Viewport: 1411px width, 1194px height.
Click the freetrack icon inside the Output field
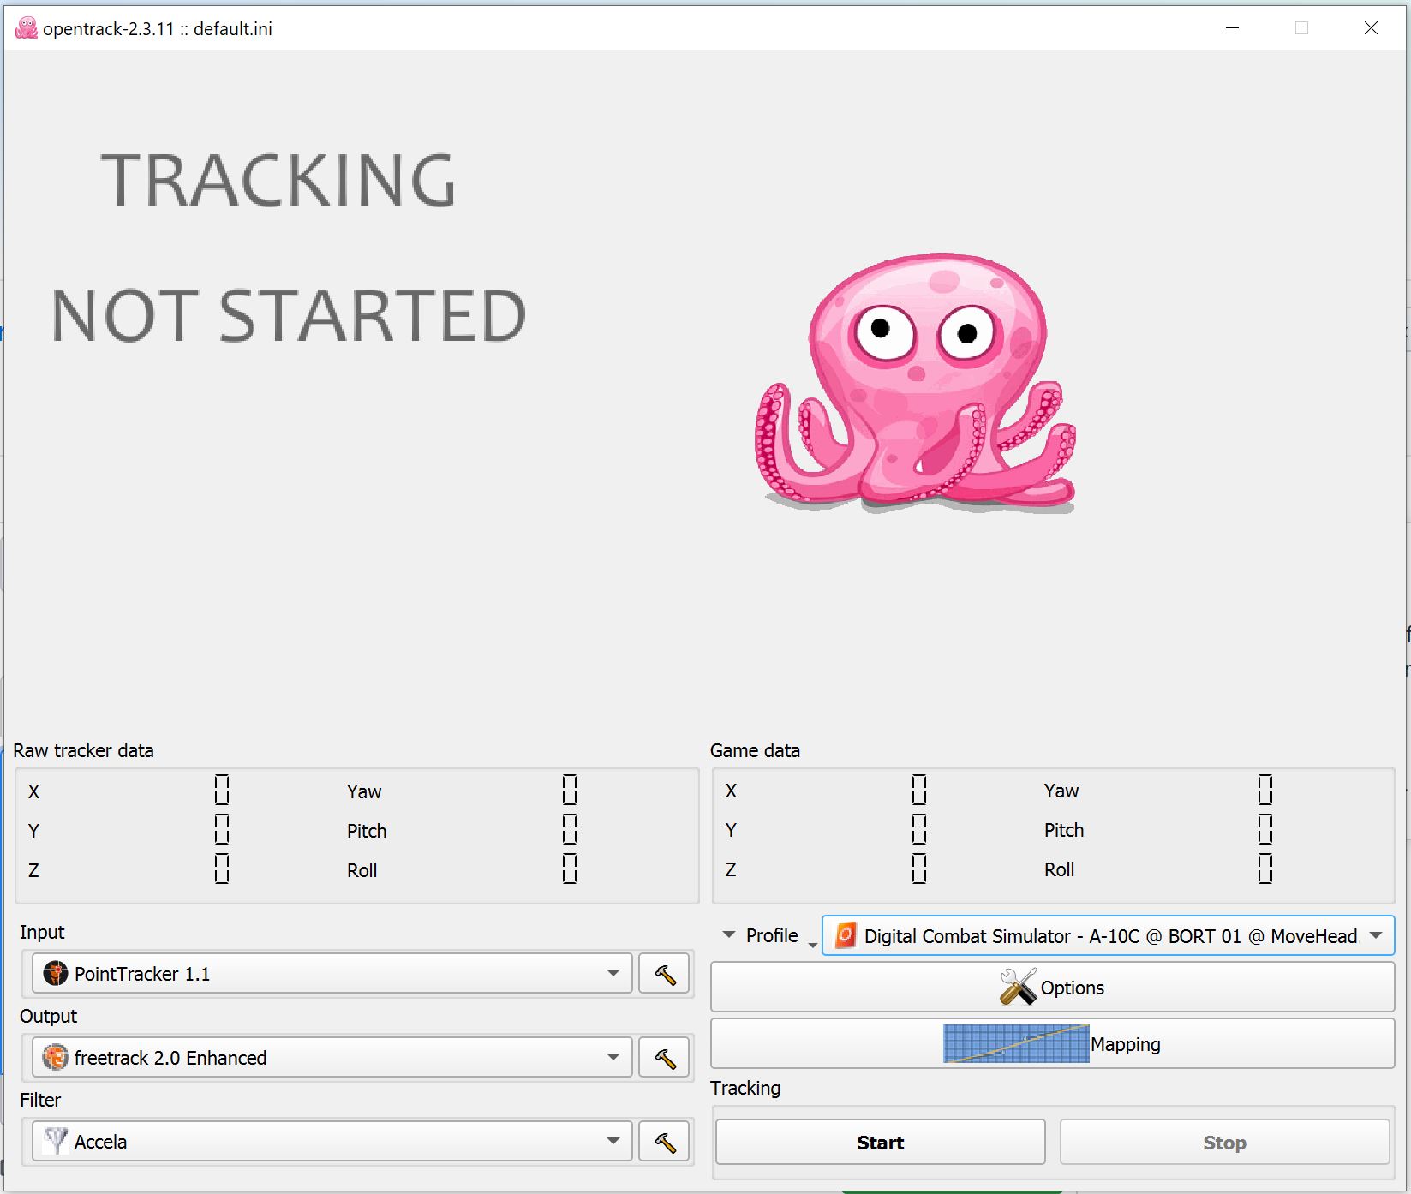click(54, 1057)
